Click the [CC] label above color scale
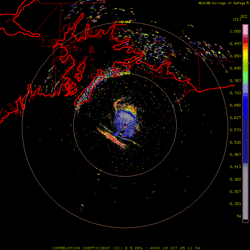The width and height of the screenshot is (250, 250). [237, 19]
